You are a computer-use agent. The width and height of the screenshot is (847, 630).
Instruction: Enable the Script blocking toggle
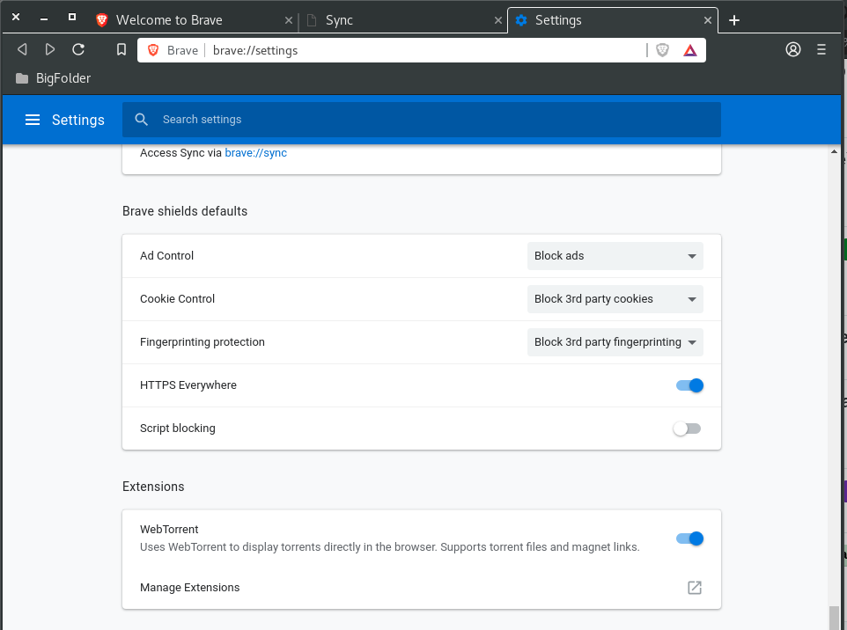[687, 429]
